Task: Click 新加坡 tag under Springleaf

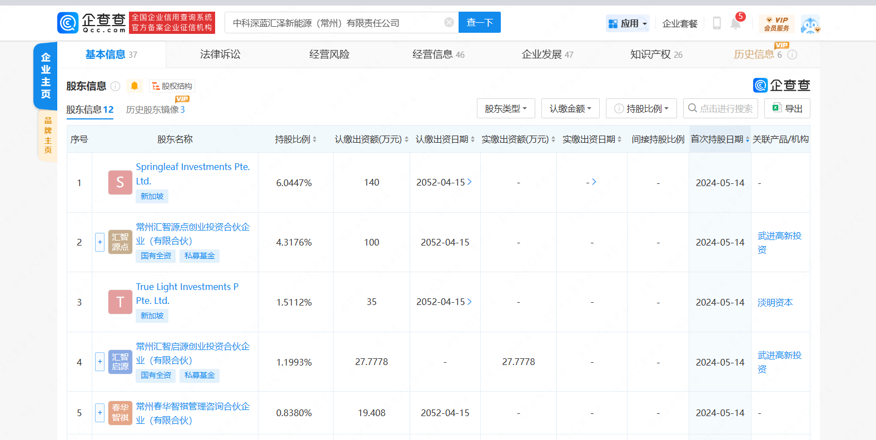Action: 152,196
